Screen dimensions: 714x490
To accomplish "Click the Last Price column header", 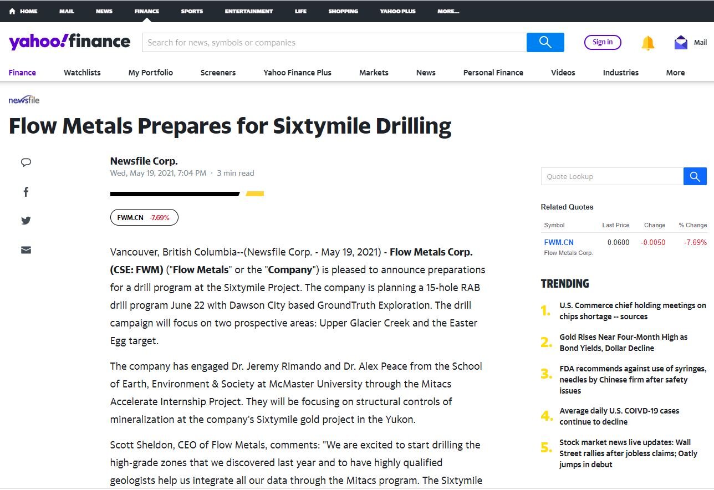I will [616, 225].
